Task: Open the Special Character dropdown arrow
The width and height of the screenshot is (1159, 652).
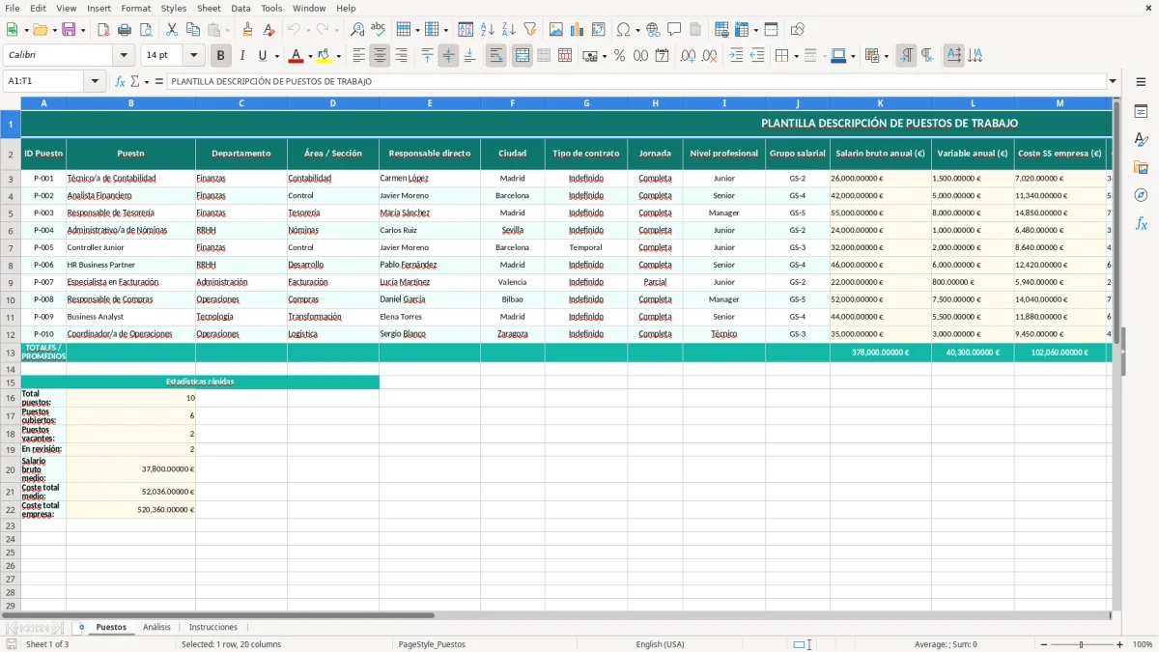Action: (x=637, y=30)
